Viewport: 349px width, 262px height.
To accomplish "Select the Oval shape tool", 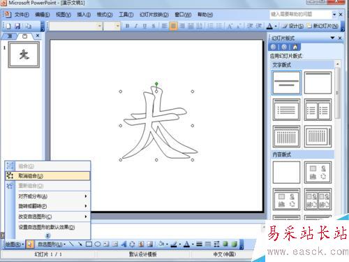I will [98, 244].
